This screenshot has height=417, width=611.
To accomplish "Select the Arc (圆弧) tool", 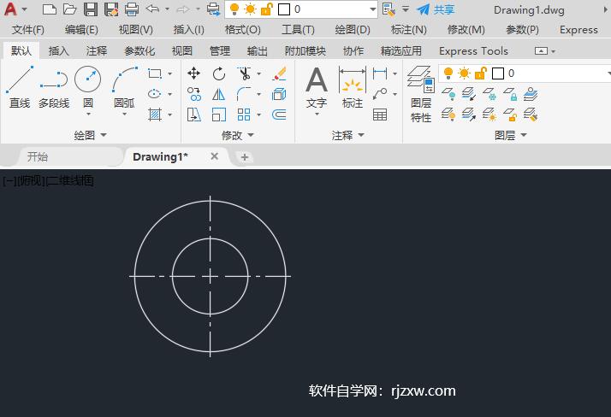I will [x=124, y=86].
